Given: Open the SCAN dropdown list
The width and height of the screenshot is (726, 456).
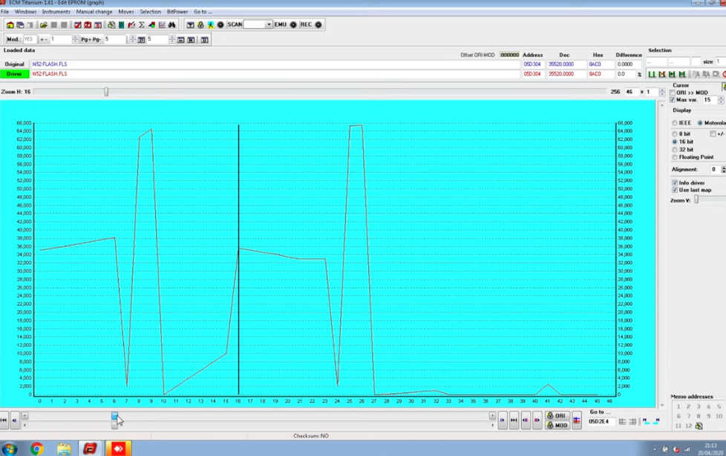Looking at the screenshot, I should pos(269,24).
